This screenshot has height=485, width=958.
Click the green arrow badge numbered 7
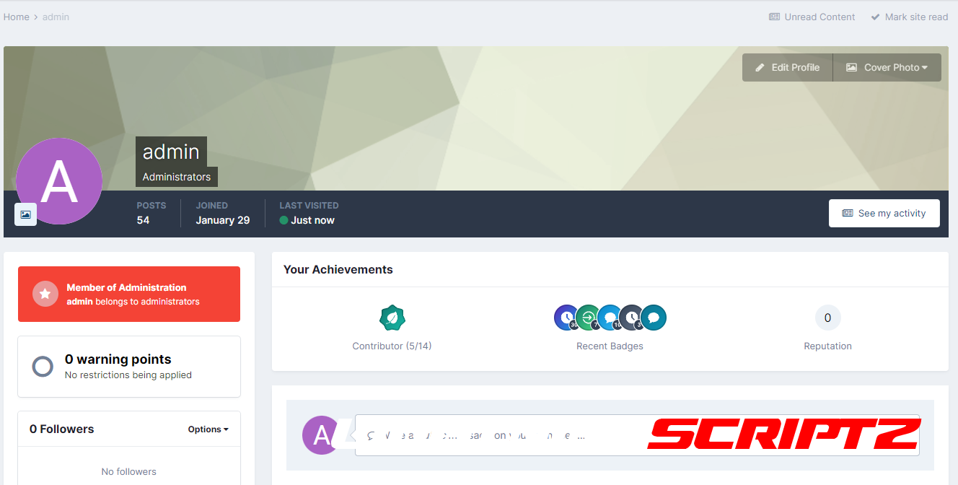pos(588,318)
